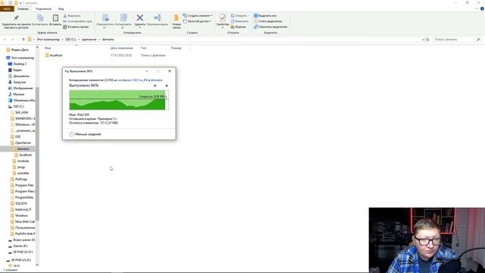Click the Поиск domains search field
This screenshot has width=485, height=273.
(454, 39)
